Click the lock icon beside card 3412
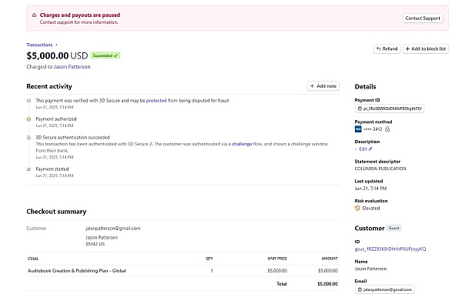 pyautogui.click(x=387, y=129)
